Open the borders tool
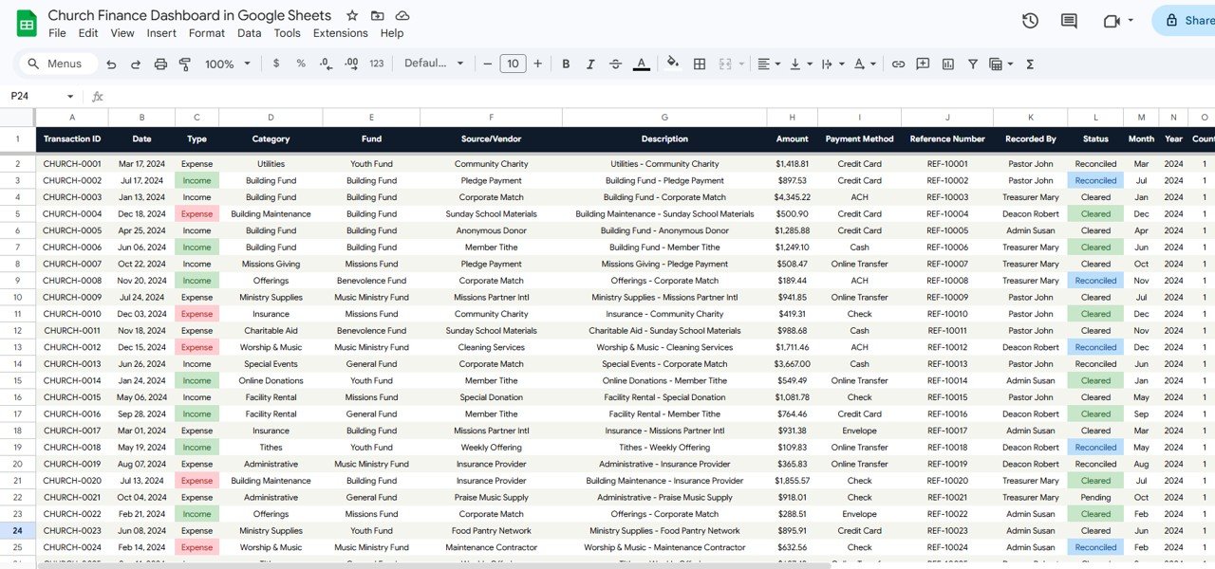 coord(700,64)
